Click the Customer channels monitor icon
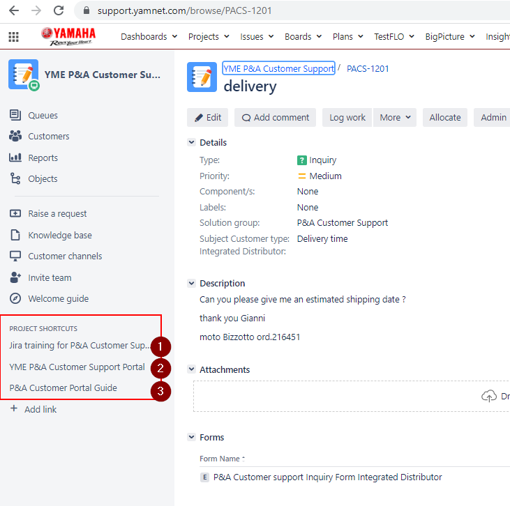The height and width of the screenshot is (506, 510). (x=15, y=256)
